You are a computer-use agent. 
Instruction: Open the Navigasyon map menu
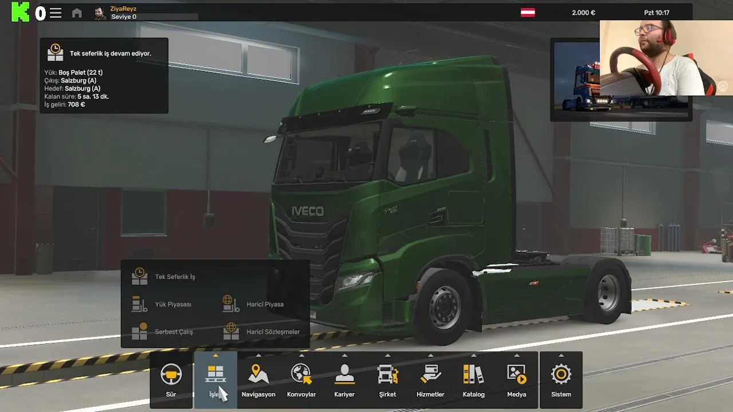258,381
